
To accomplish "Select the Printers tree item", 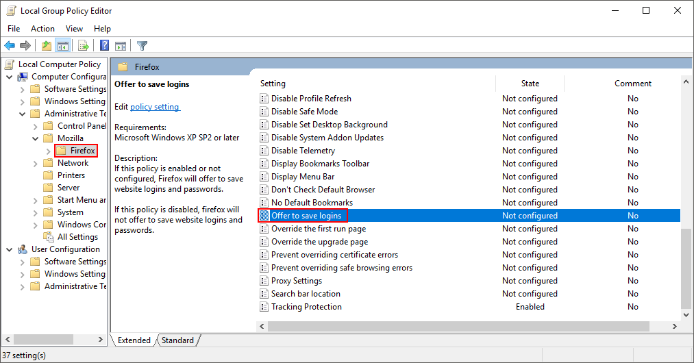I will pos(71,175).
